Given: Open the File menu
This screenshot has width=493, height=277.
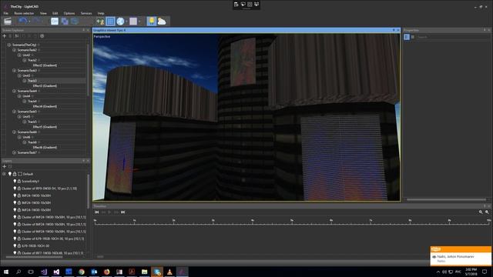Looking at the screenshot, I should 5,13.
